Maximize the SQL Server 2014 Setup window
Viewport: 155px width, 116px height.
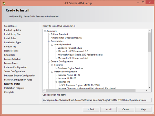coord(143,3)
